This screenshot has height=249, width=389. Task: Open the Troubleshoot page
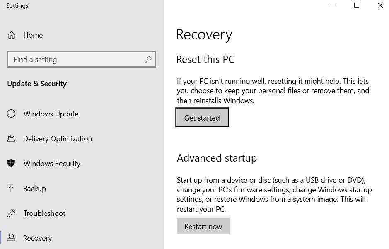[x=44, y=213]
